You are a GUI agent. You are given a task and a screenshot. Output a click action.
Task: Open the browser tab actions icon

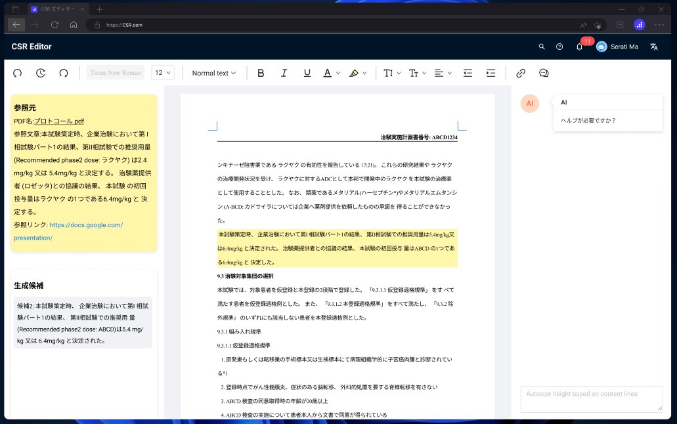tap(15, 9)
